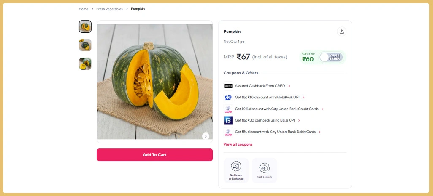This screenshot has width=433, height=196.
Task: Show next product image with arrow
Action: pyautogui.click(x=206, y=136)
